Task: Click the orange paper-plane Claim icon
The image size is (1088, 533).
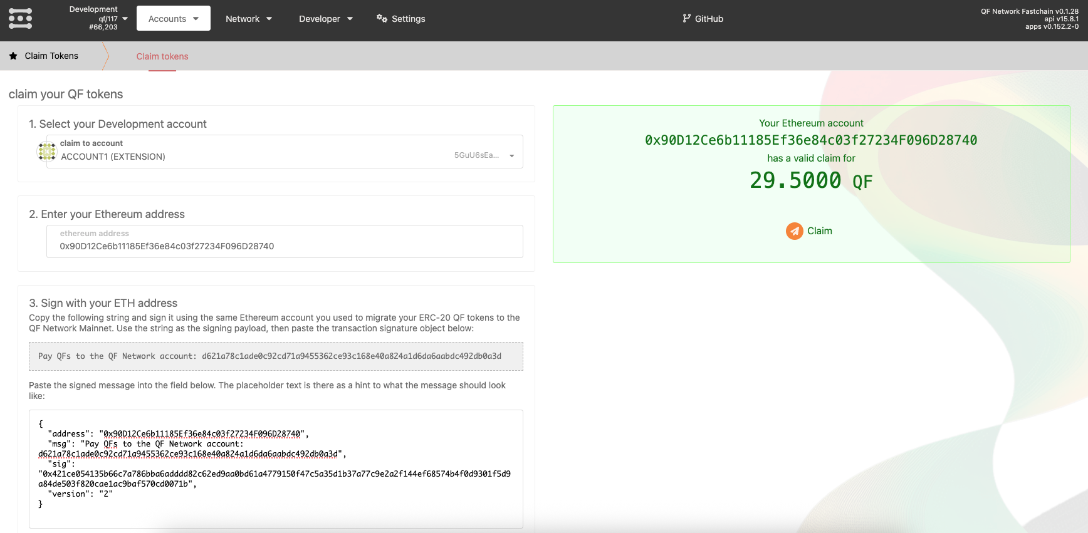Action: pos(794,231)
